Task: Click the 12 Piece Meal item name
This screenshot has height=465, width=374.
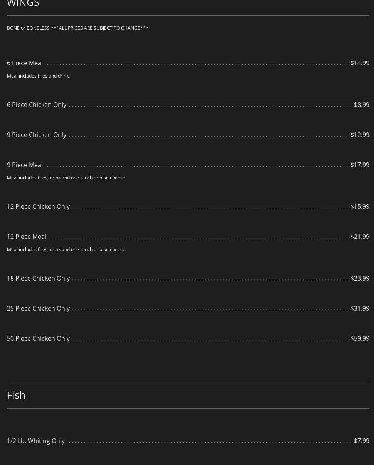Action: click(x=26, y=237)
